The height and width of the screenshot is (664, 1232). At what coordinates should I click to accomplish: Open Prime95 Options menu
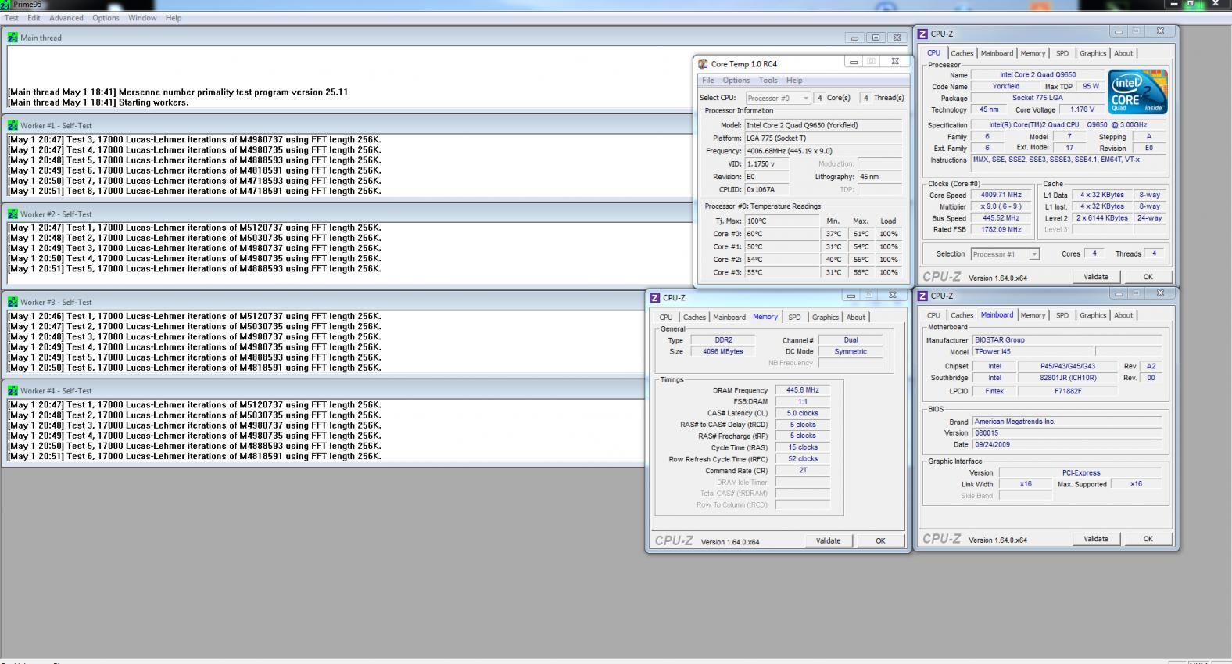click(106, 17)
